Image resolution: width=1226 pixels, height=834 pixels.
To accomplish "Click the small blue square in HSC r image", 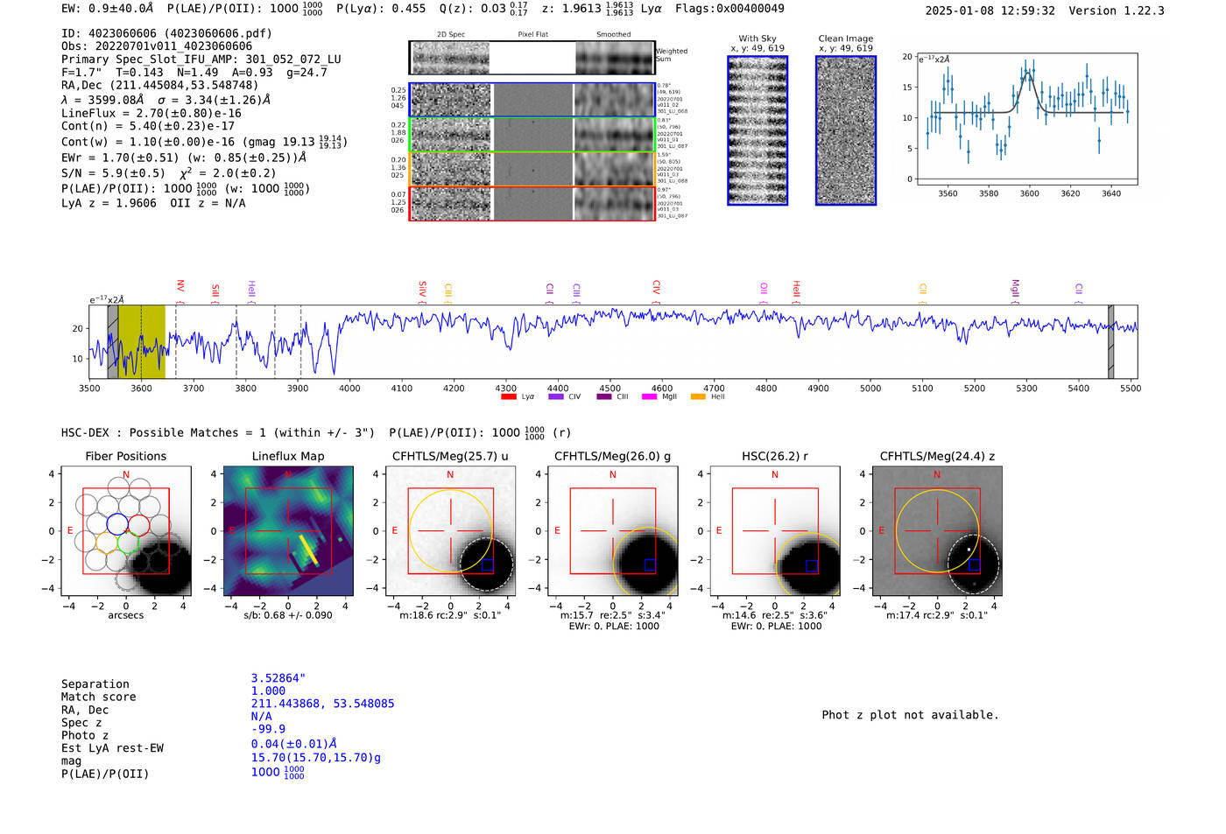I will (x=812, y=565).
